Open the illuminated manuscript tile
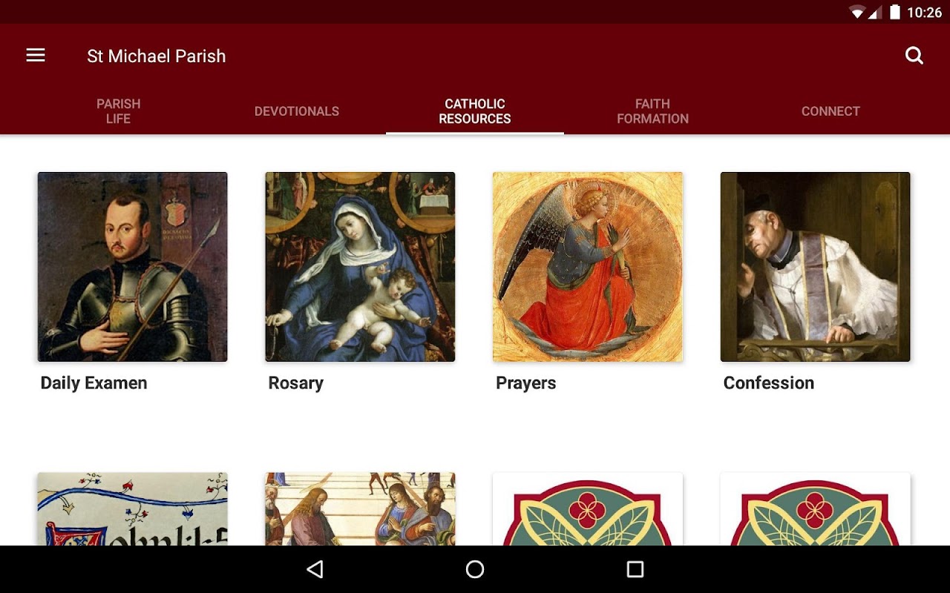 pyautogui.click(x=133, y=509)
